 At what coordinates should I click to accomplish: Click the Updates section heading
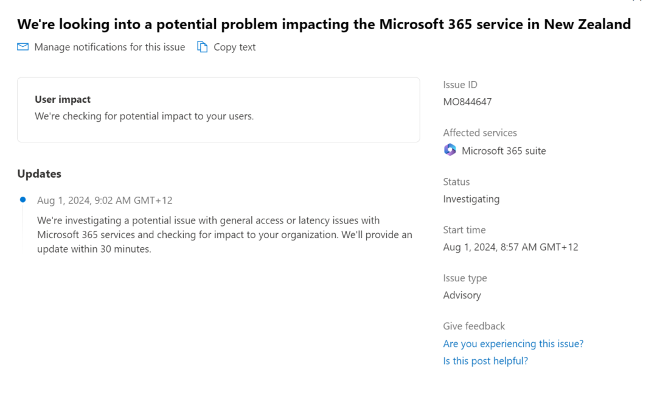pos(39,174)
